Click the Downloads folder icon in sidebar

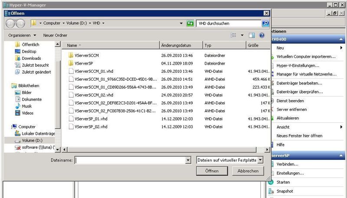(18, 58)
